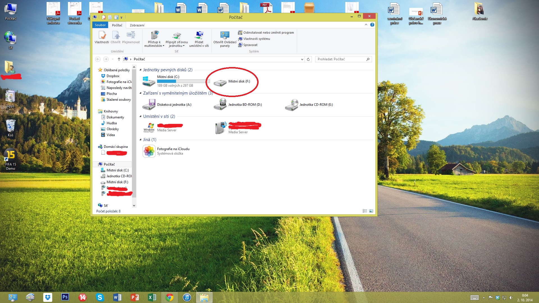
Task: Open Fotografie na iCloudu item
Action: [x=149, y=151]
